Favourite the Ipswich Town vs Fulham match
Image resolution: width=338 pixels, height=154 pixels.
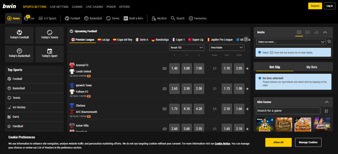[247, 89]
